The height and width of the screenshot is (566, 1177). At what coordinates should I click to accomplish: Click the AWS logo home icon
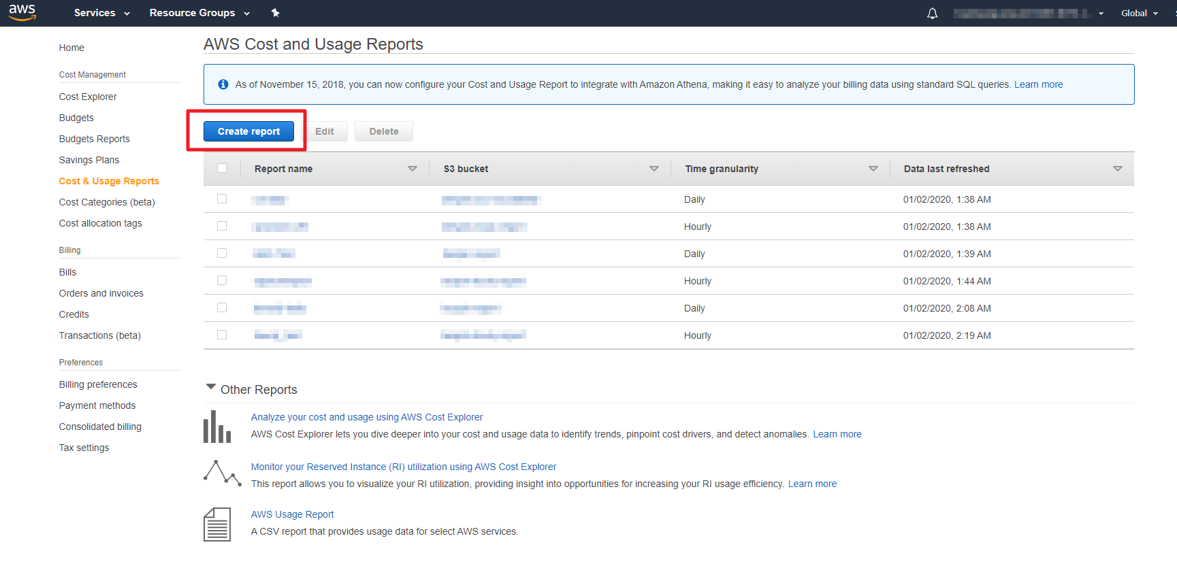click(22, 12)
